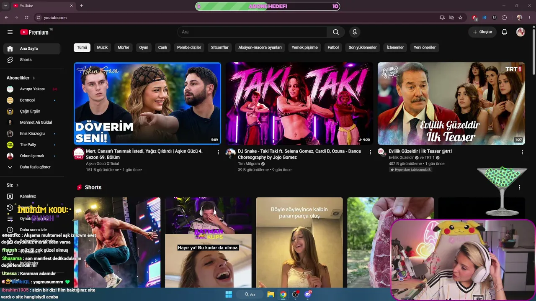The image size is (536, 301).
Task: Open Shorts from the sidebar
Action: tap(32, 60)
